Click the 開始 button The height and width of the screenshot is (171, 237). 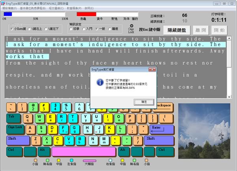pyautogui.click(x=219, y=30)
